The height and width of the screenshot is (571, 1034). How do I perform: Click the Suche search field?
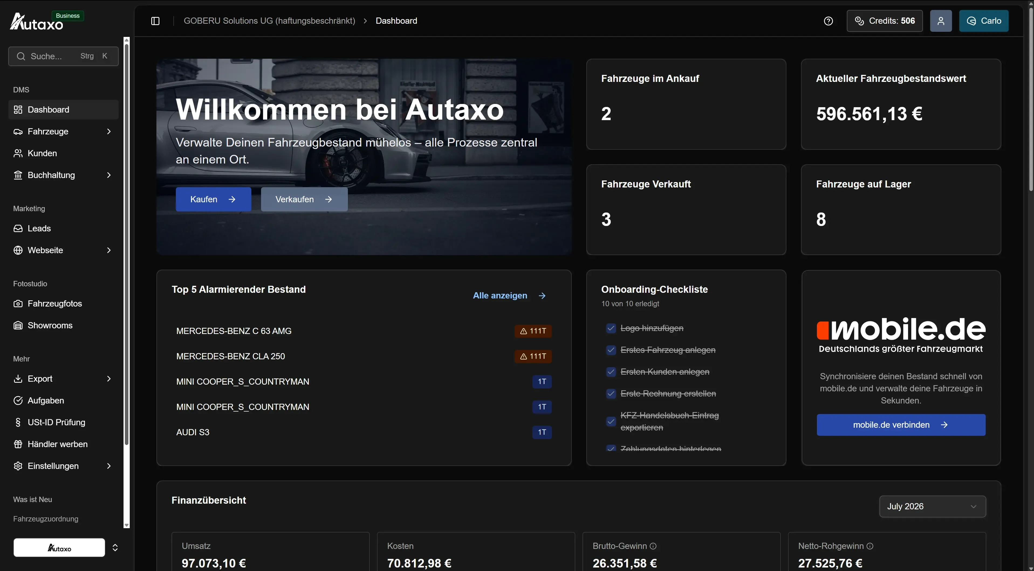coord(63,56)
